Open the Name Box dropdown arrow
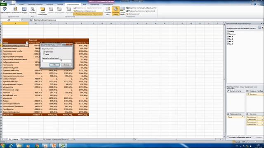Screen dimensions: 264x148 [x=20, y=20]
